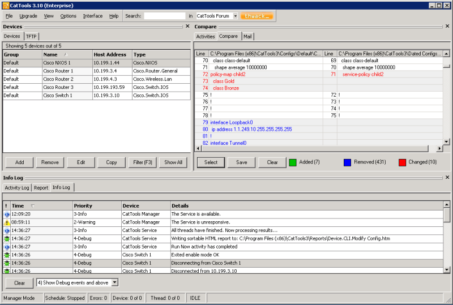
Task: Click the debug bug icon on Writing sortable HTML row
Action: [x=7, y=239]
